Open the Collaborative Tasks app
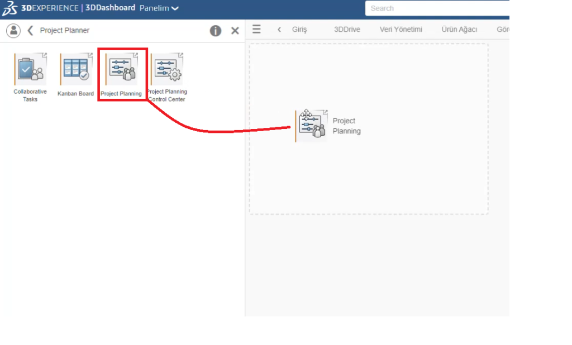Image resolution: width=572 pixels, height=345 pixels. coord(30,70)
